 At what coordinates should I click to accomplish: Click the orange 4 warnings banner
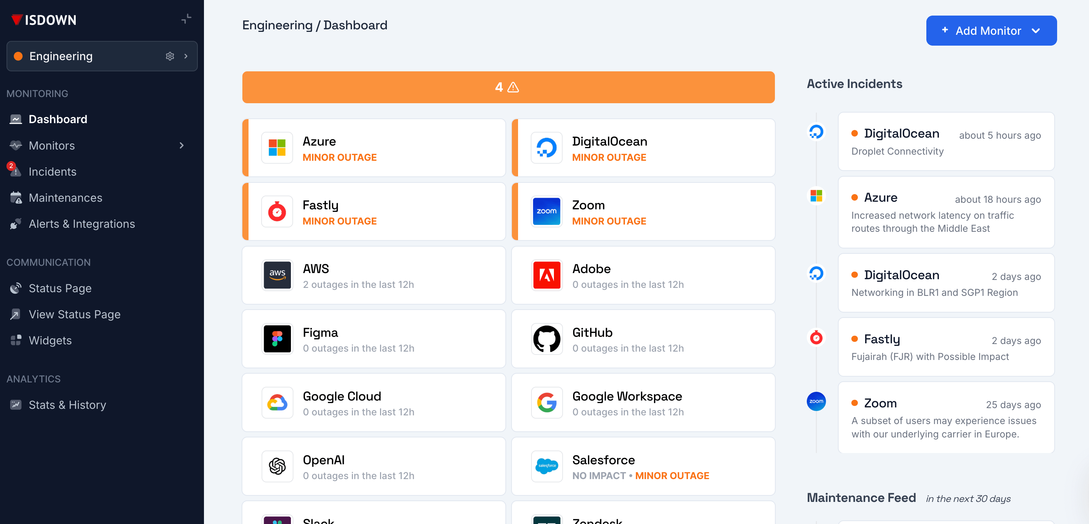point(508,87)
